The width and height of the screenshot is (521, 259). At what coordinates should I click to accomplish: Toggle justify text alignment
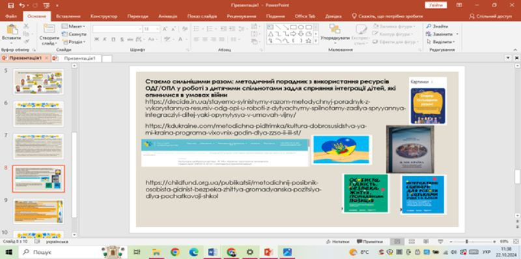tap(221, 39)
